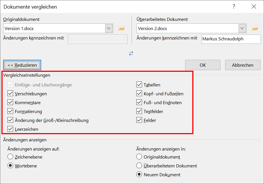Toggle Kopf- und Fußzeilen checkbox

139,94
